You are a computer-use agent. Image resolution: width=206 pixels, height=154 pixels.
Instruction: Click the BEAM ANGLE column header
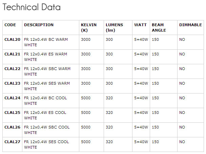coord(159,28)
